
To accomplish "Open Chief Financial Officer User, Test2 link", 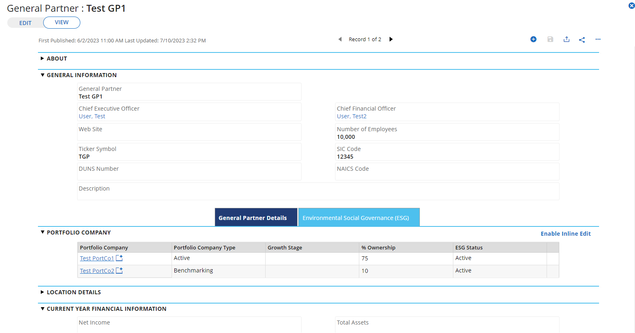I will point(352,116).
